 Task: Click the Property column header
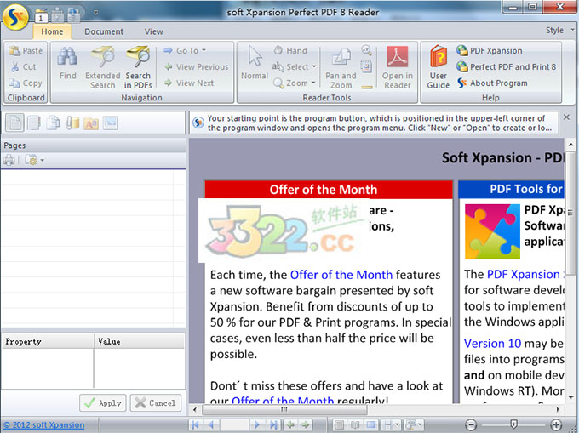coord(48,341)
